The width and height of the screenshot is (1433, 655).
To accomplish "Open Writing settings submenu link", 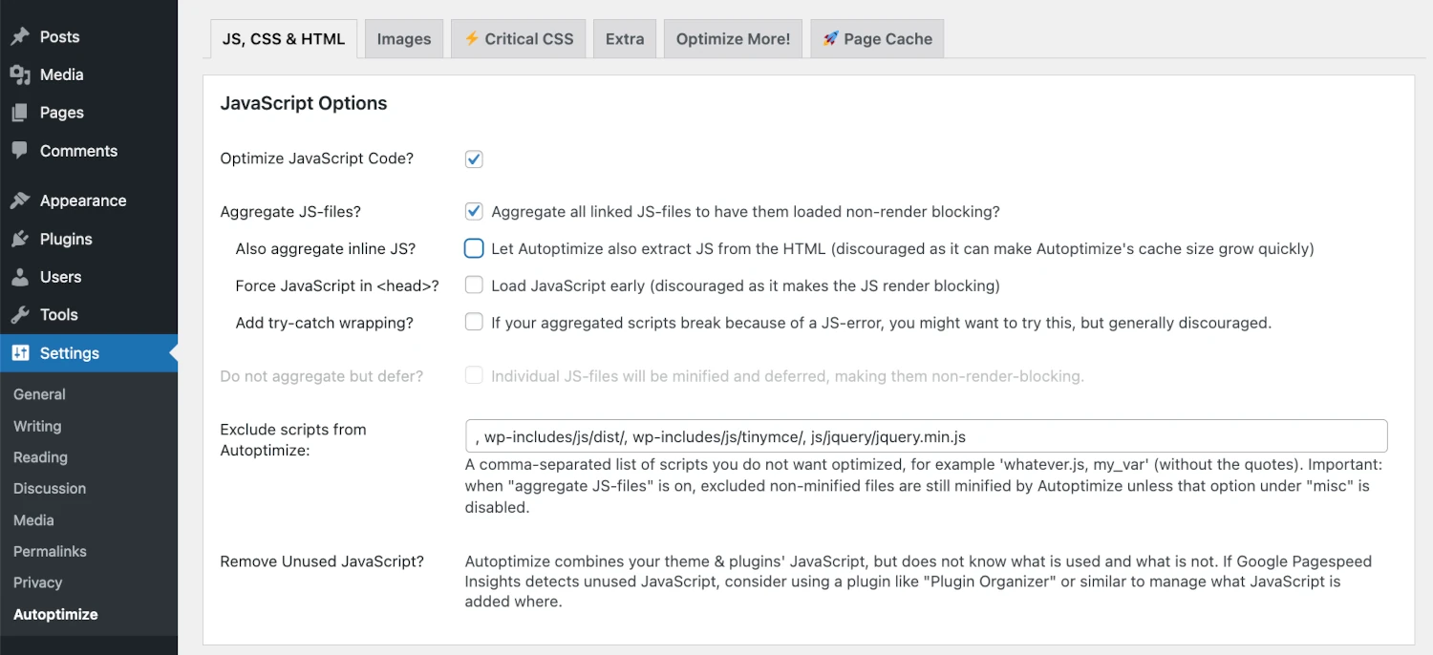I will pyautogui.click(x=37, y=426).
